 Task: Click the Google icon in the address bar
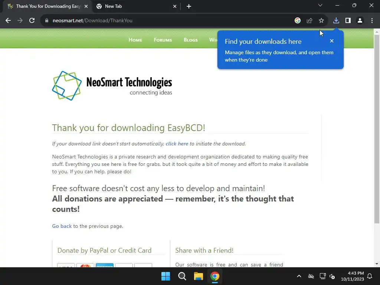(x=298, y=21)
